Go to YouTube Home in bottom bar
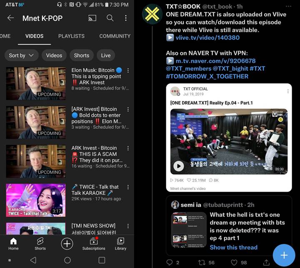 (13, 244)
